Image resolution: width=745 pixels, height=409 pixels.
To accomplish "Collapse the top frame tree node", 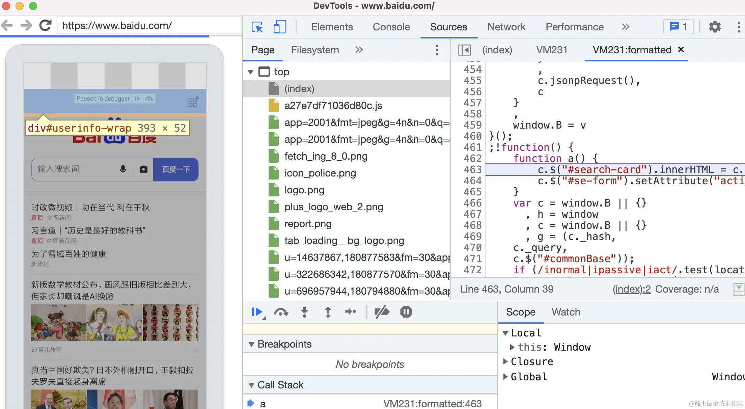I will click(251, 72).
